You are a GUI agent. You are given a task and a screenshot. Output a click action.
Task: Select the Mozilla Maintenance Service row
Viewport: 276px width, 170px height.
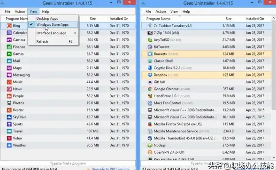pos(206,131)
